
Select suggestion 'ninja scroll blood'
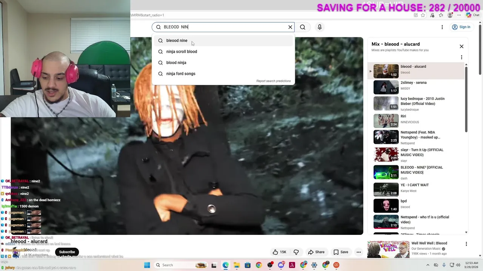[223, 52]
